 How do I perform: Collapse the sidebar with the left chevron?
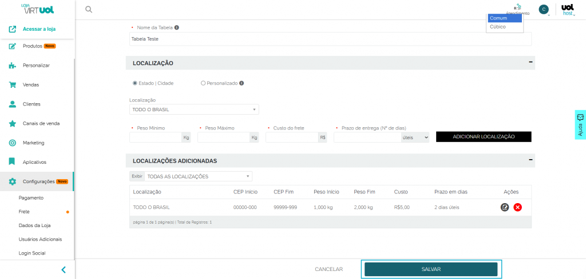(64, 269)
